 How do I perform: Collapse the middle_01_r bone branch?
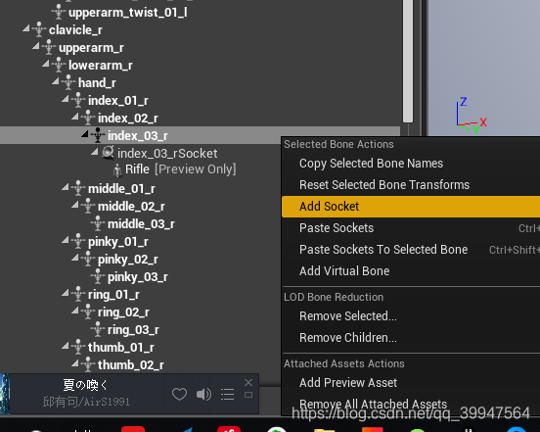[x=66, y=187]
